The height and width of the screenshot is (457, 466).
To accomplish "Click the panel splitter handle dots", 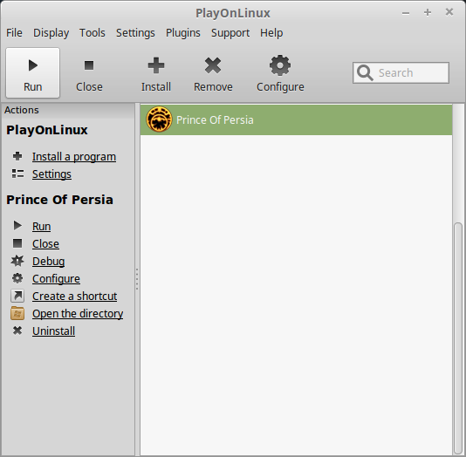I will [x=137, y=279].
